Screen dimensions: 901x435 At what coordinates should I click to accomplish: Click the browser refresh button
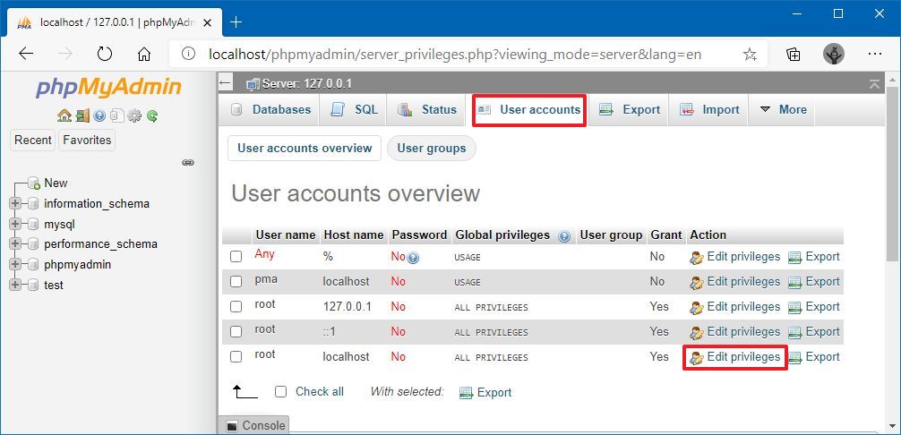pyautogui.click(x=105, y=54)
